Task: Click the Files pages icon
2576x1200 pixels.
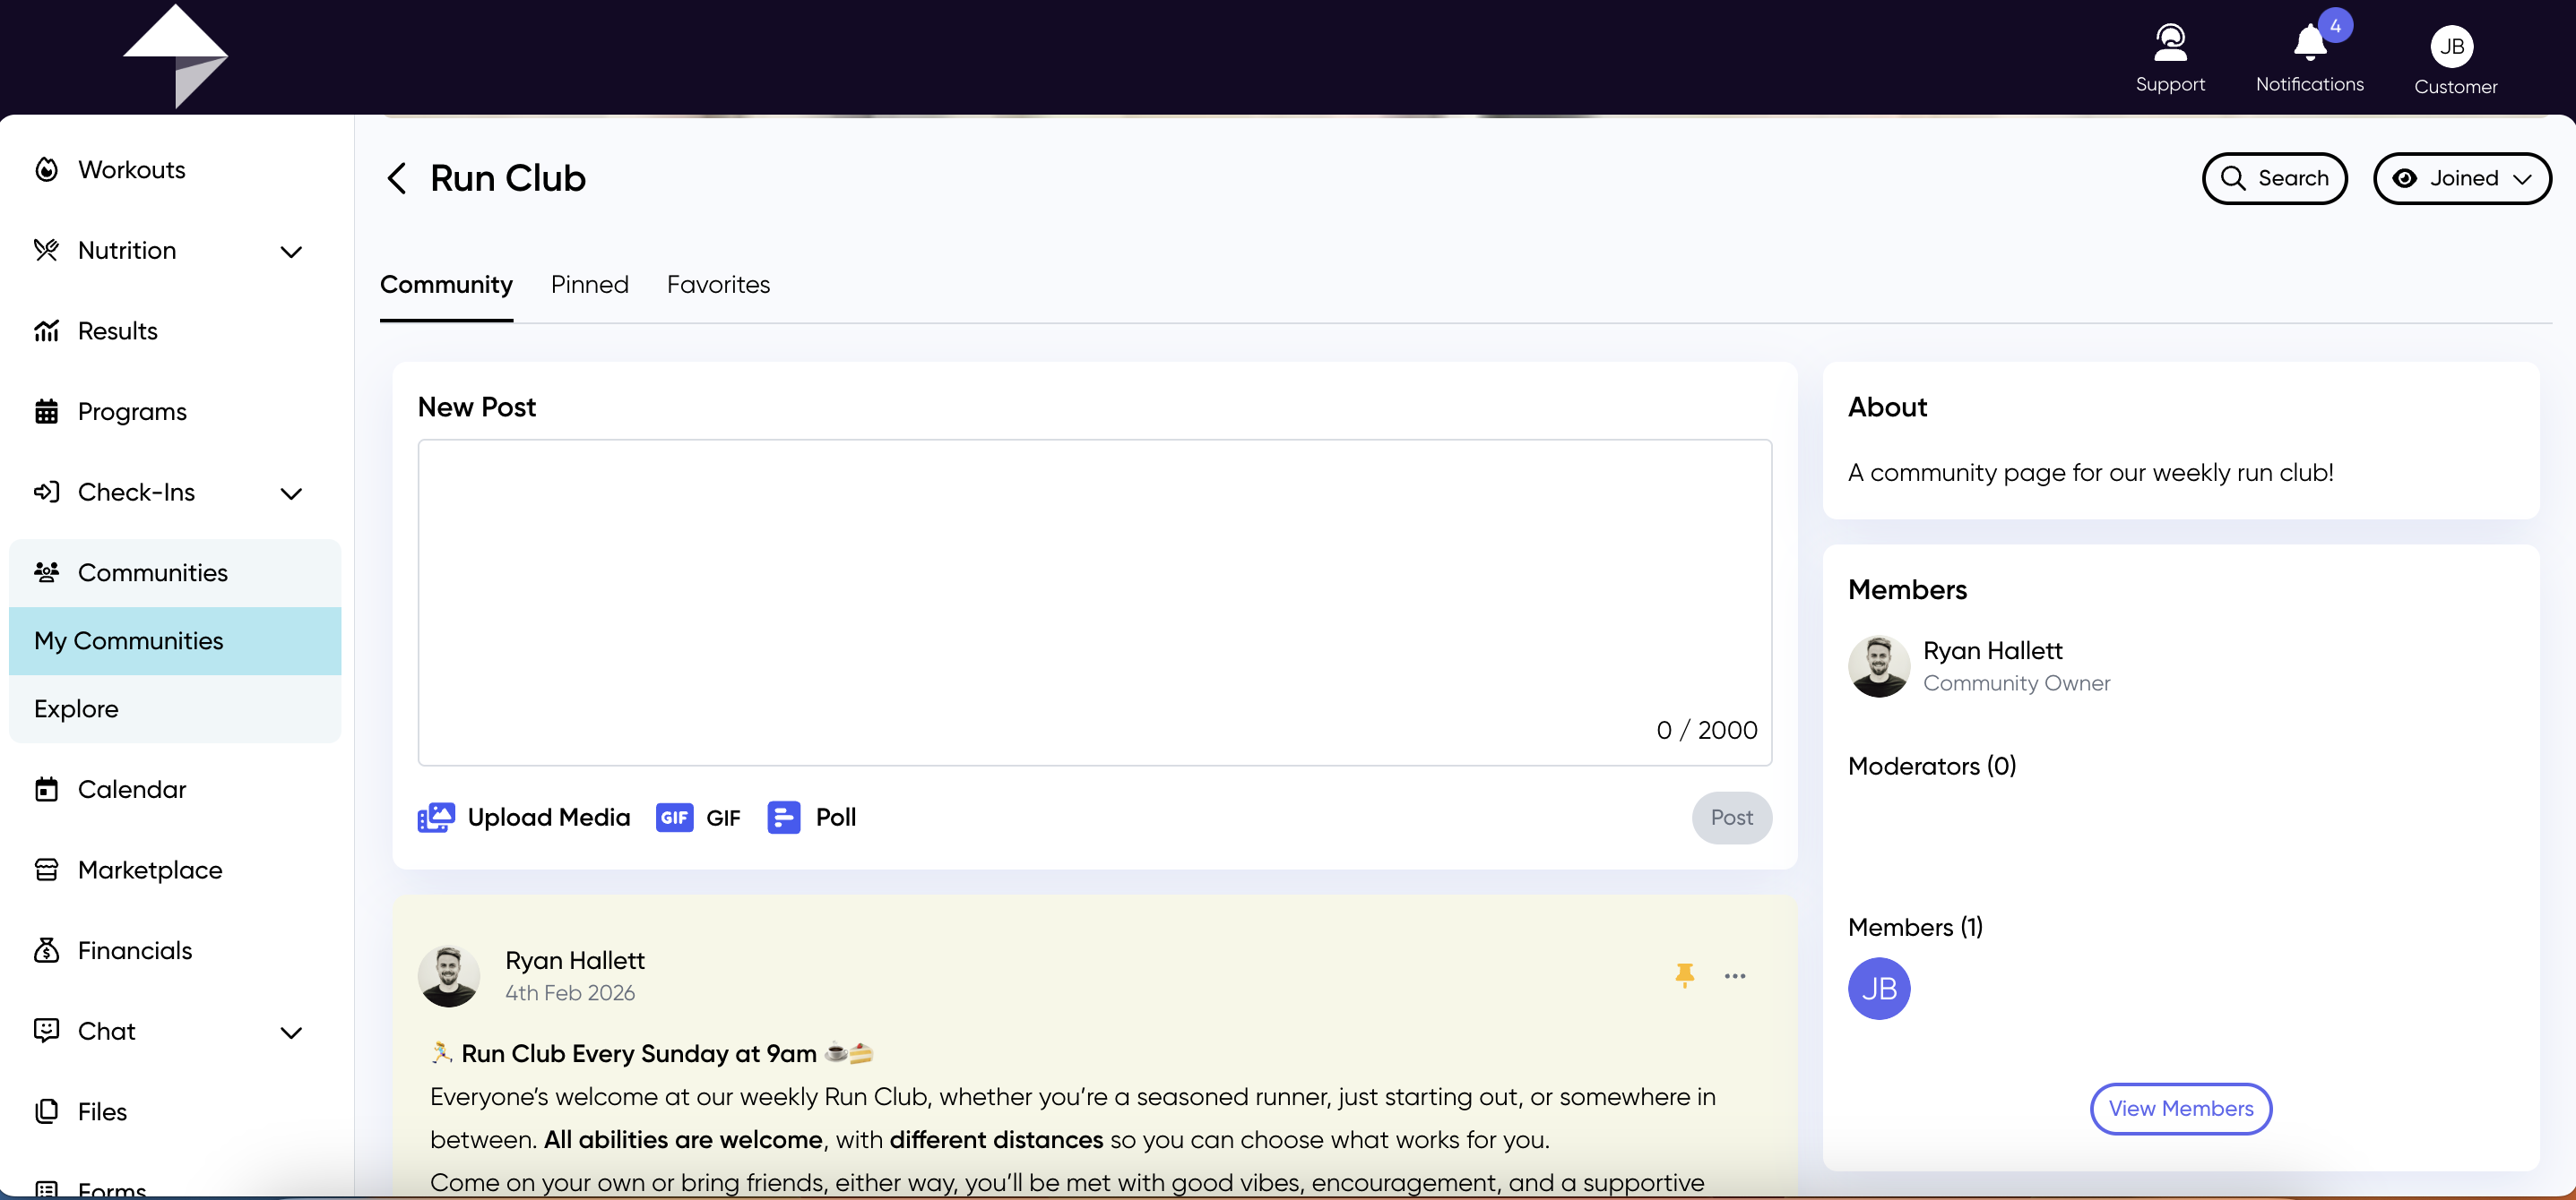Action: (x=46, y=1111)
